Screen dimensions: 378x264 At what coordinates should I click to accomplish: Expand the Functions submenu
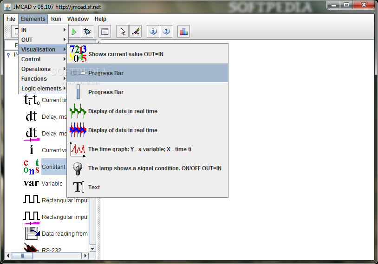tap(43, 79)
